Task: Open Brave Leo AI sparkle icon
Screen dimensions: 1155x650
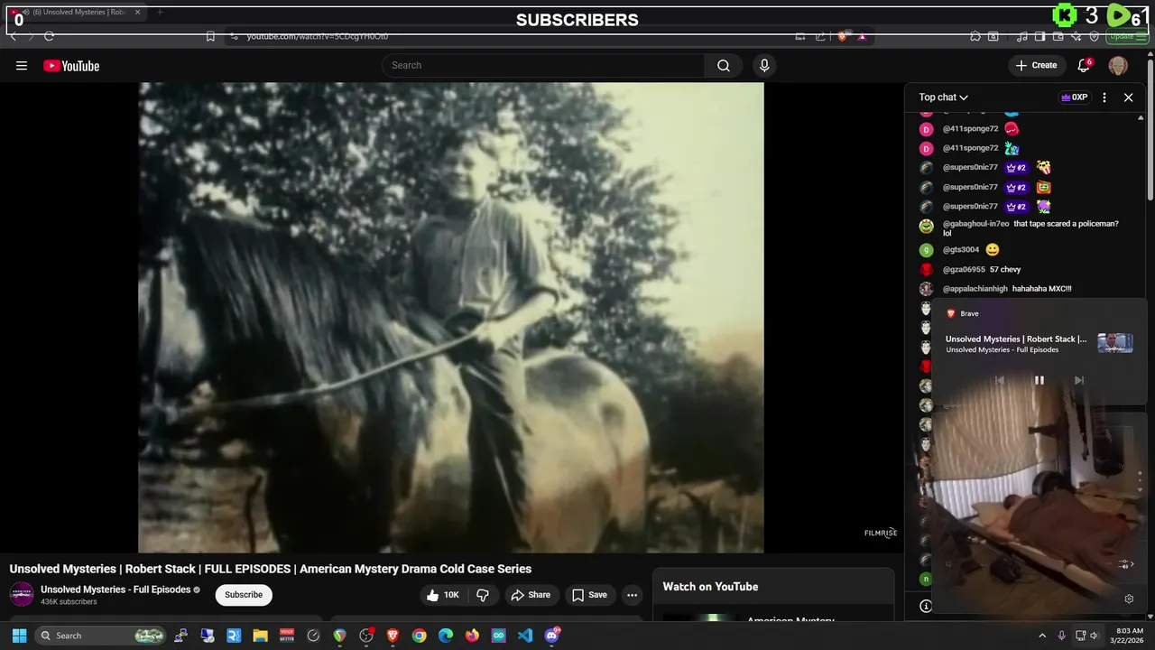Action: pyautogui.click(x=1076, y=36)
